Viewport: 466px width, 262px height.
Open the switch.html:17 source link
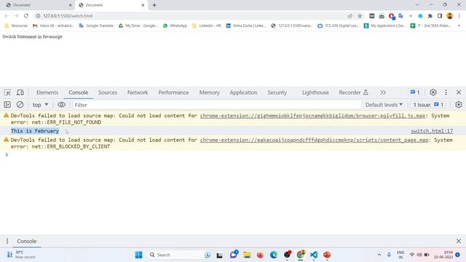click(x=432, y=131)
